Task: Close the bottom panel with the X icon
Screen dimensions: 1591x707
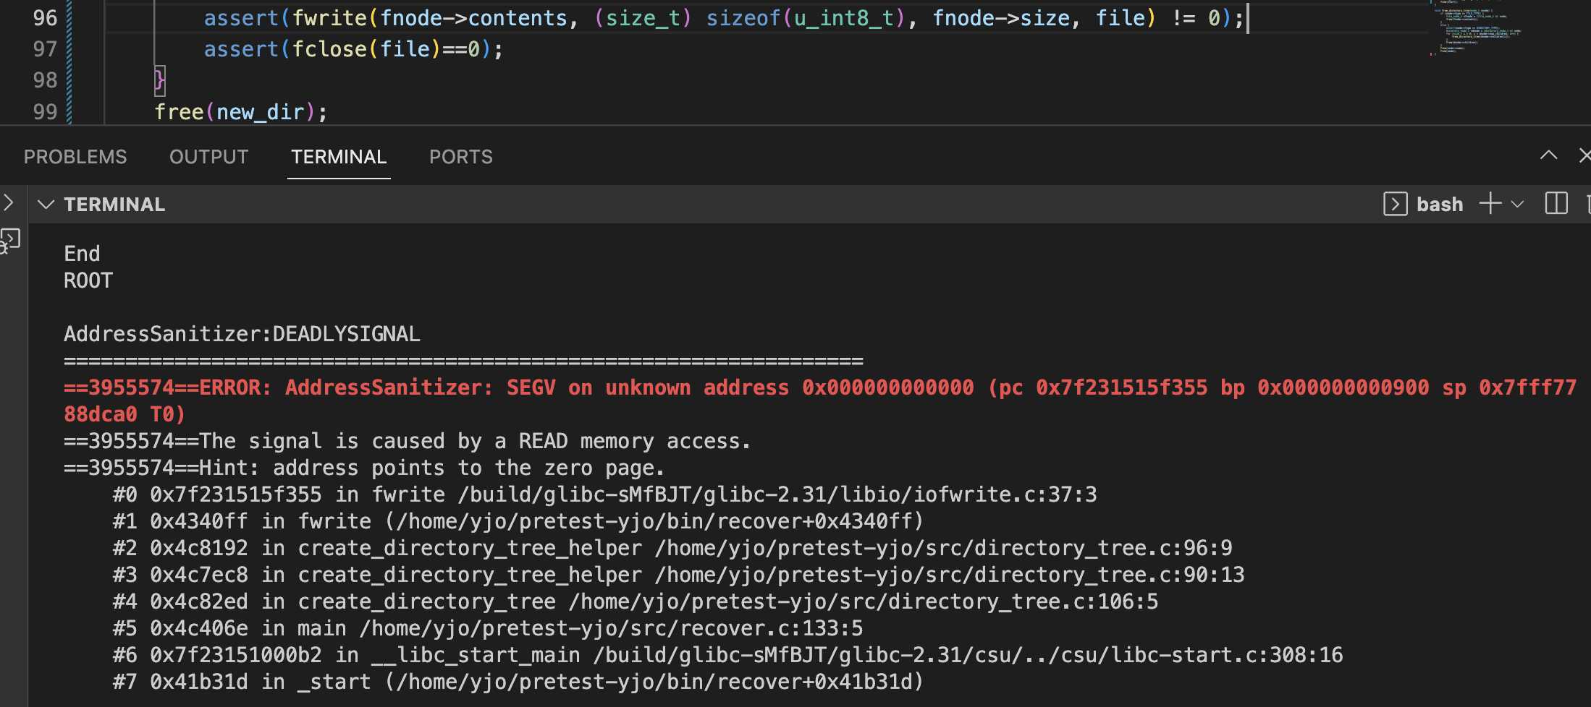Action: coord(1584,155)
